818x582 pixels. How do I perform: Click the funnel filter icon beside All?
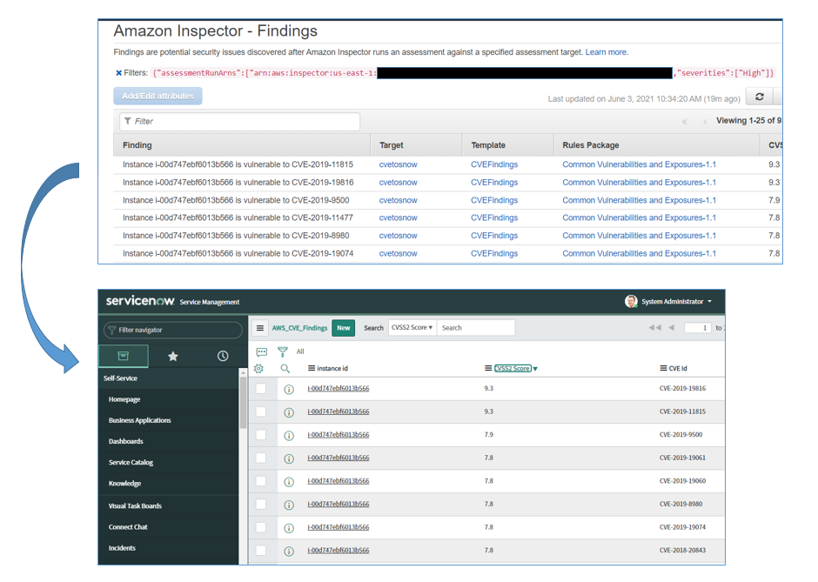[283, 352]
